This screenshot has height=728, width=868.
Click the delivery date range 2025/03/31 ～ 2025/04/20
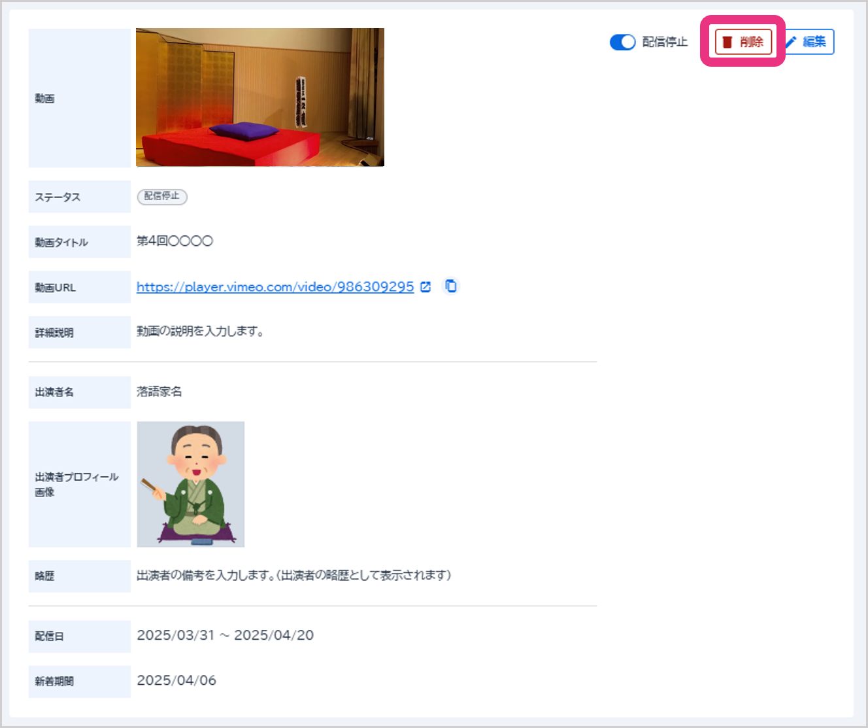coord(225,636)
